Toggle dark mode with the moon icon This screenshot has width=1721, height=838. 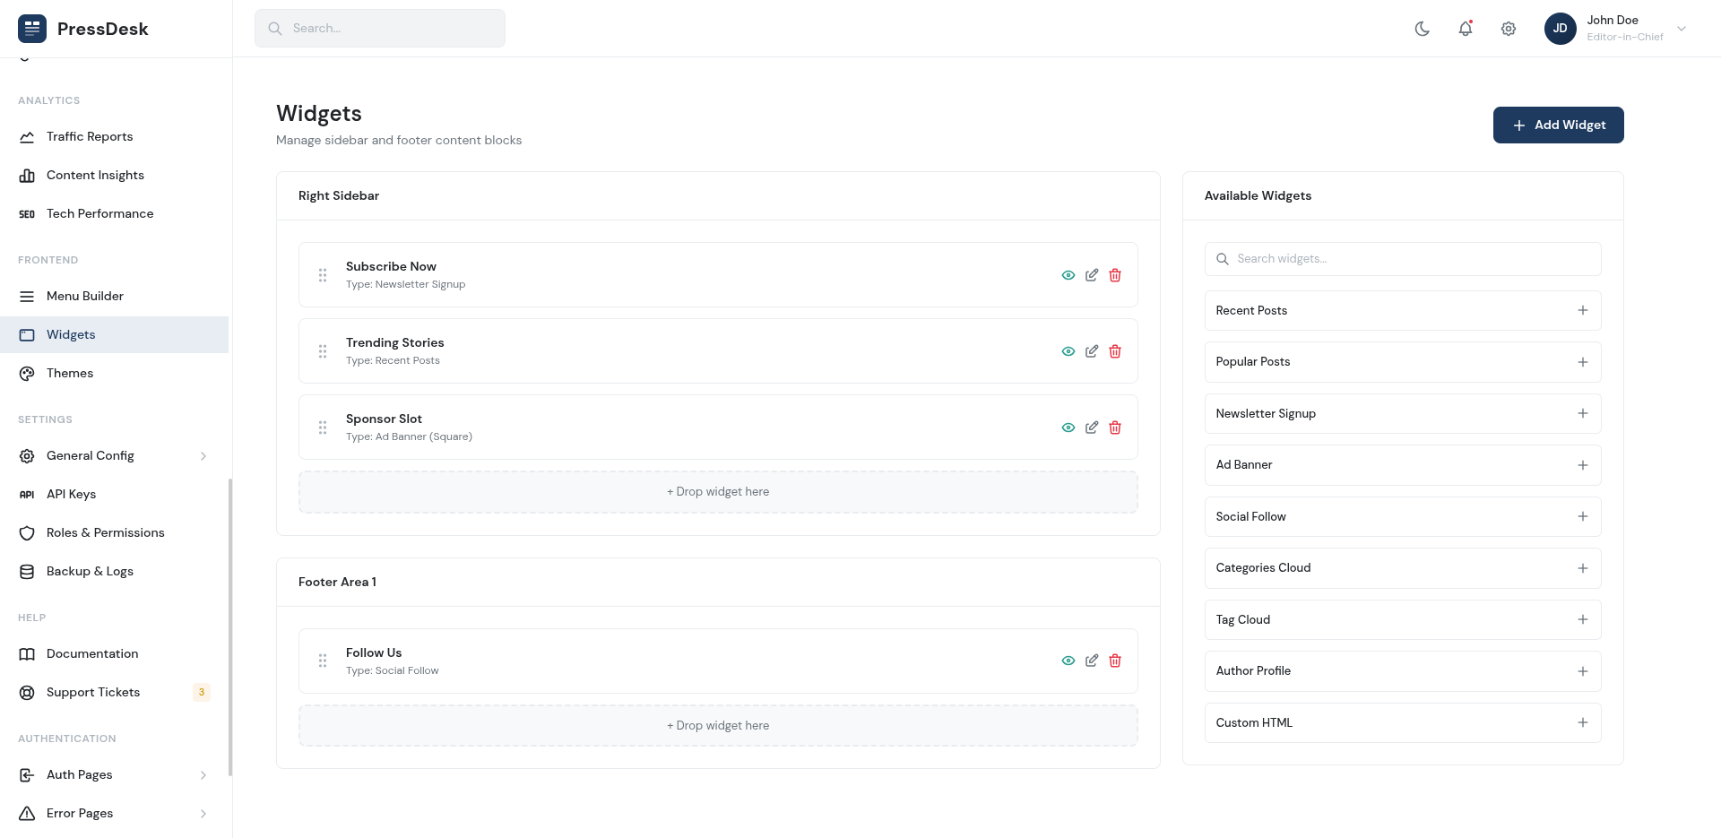(x=1423, y=28)
